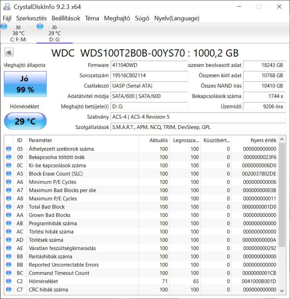290x299 pixels.
Task: Open the Beállítások menu
Action: [x=66, y=18]
